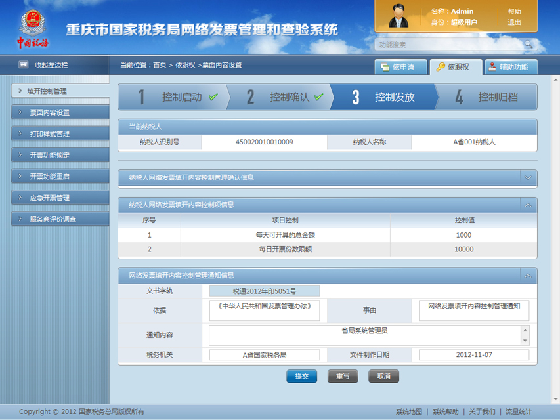Click the 依申请 tab icon
560x420 pixels.
coord(385,67)
